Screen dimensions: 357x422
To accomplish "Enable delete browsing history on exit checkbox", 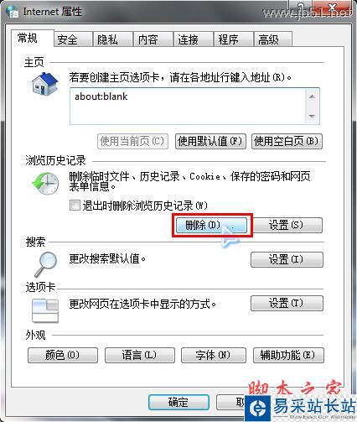I will coord(75,206).
